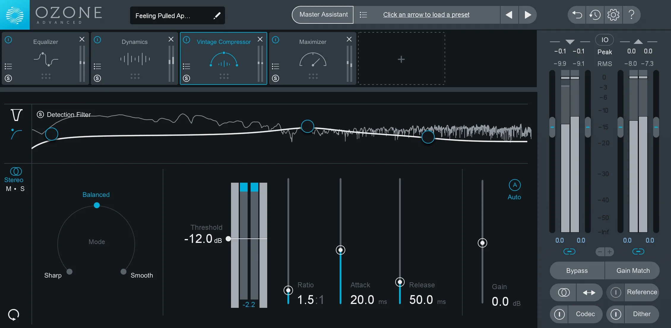This screenshot has width=671, height=328.
Task: Click the middle detection filter node
Action: (x=308, y=126)
